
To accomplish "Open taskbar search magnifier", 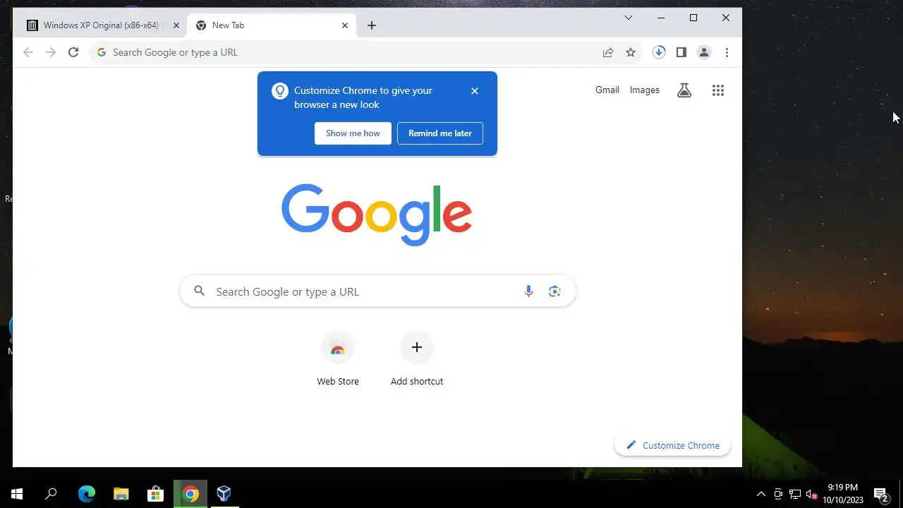I will [51, 494].
